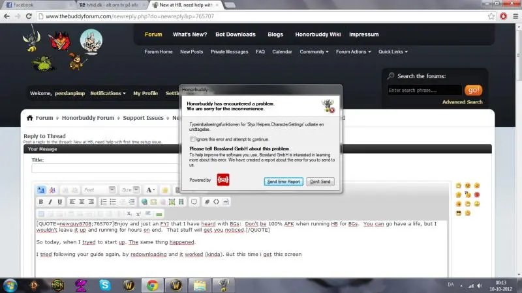522x293 pixels.
Task: Reload the page in Chrome
Action: 29,16
